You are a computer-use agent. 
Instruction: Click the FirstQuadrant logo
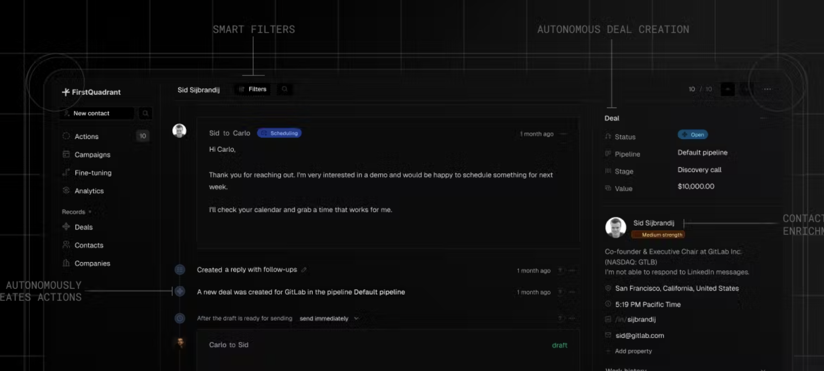[x=91, y=92]
